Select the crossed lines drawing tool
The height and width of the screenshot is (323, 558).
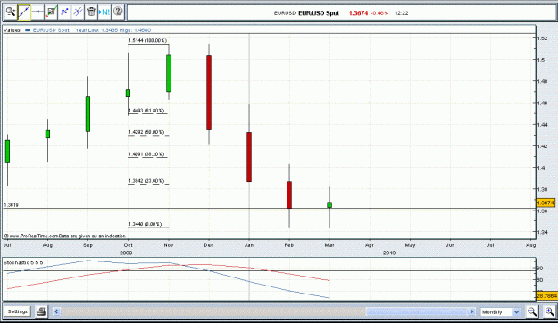coord(78,12)
